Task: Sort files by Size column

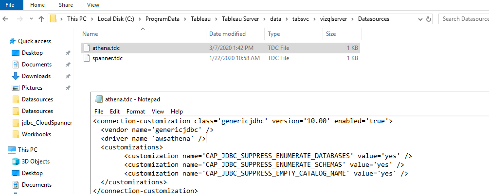Action: click(331, 34)
